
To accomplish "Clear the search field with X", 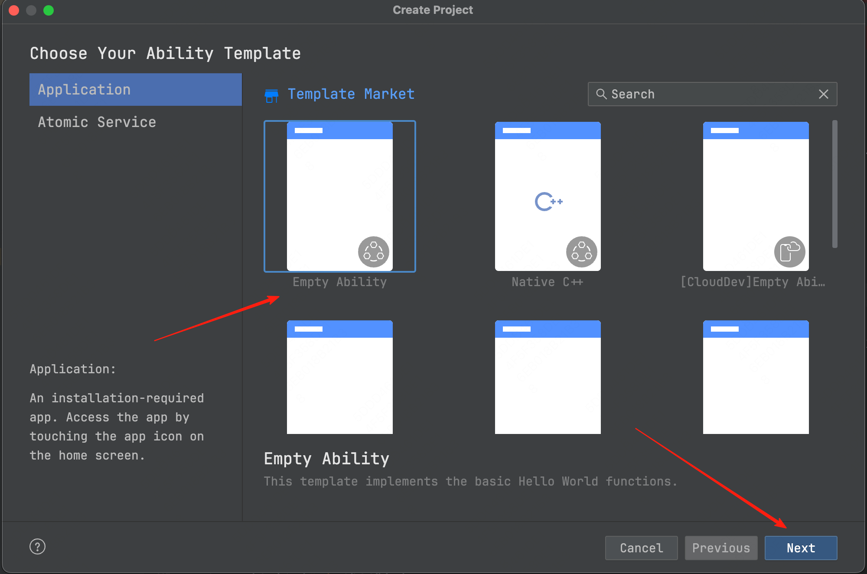I will 824,94.
